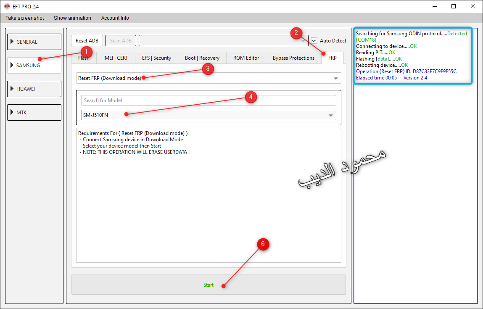483x309 pixels.
Task: Click the Connecting to device log line
Action: pyautogui.click(x=386, y=46)
